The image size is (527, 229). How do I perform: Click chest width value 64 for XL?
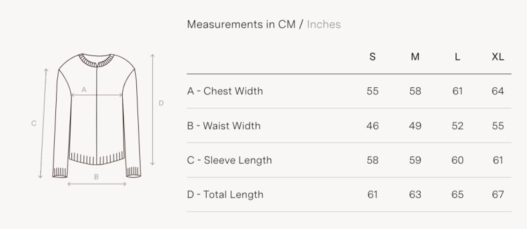[x=498, y=91]
